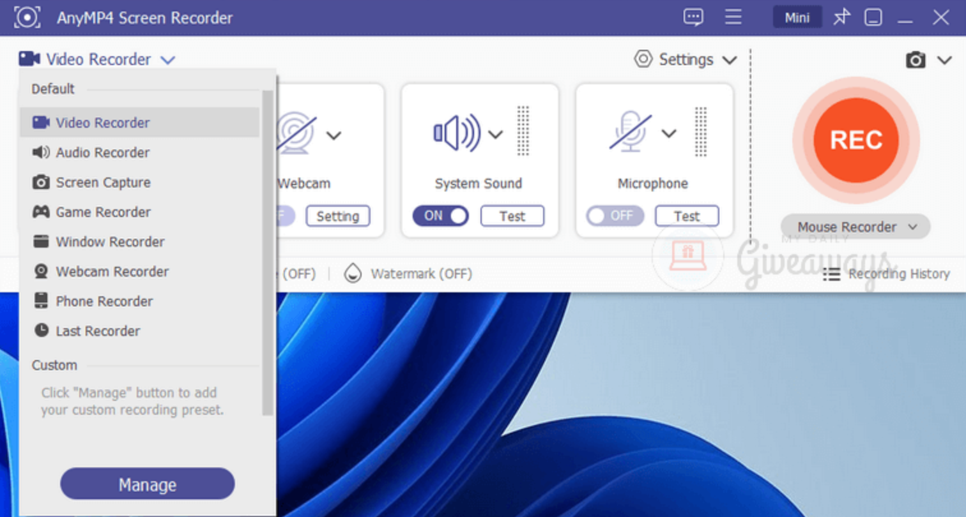
Task: Click the crossed-out microphone icon
Action: click(630, 132)
